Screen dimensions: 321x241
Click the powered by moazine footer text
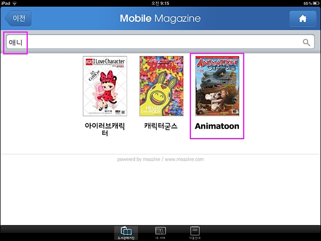click(x=160, y=159)
